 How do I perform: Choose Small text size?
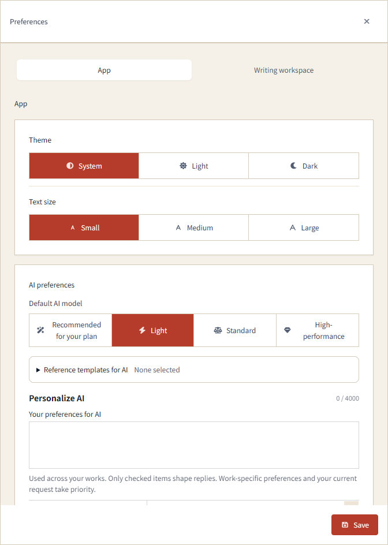[x=84, y=227]
